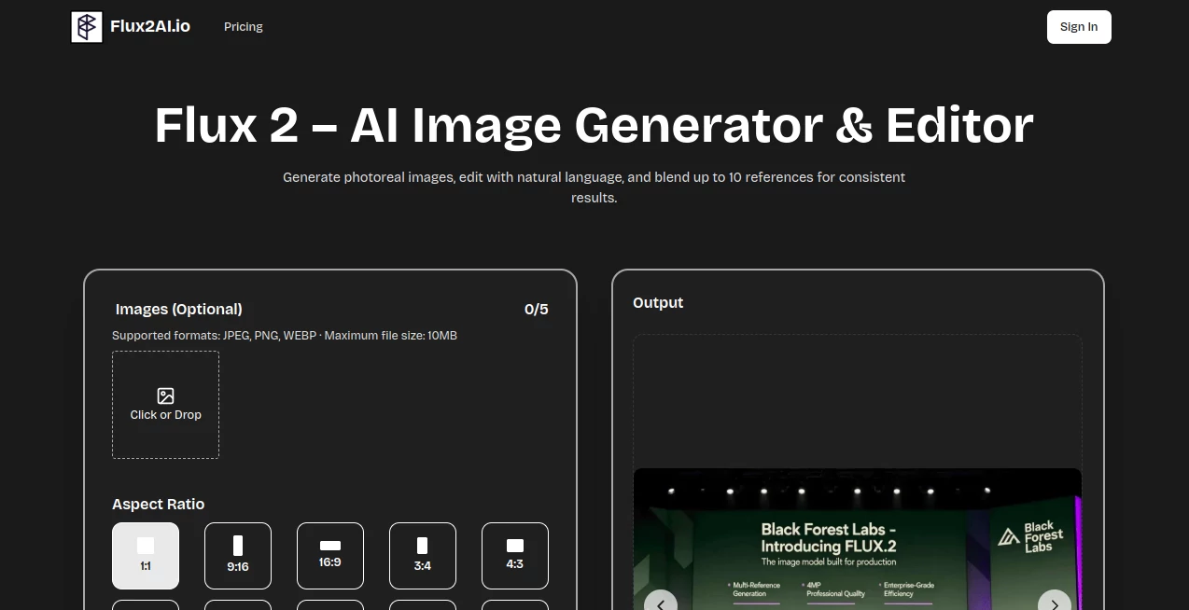The image size is (1189, 610).
Task: View the FLUX.2 announcement image thumbnail
Action: pos(857,539)
